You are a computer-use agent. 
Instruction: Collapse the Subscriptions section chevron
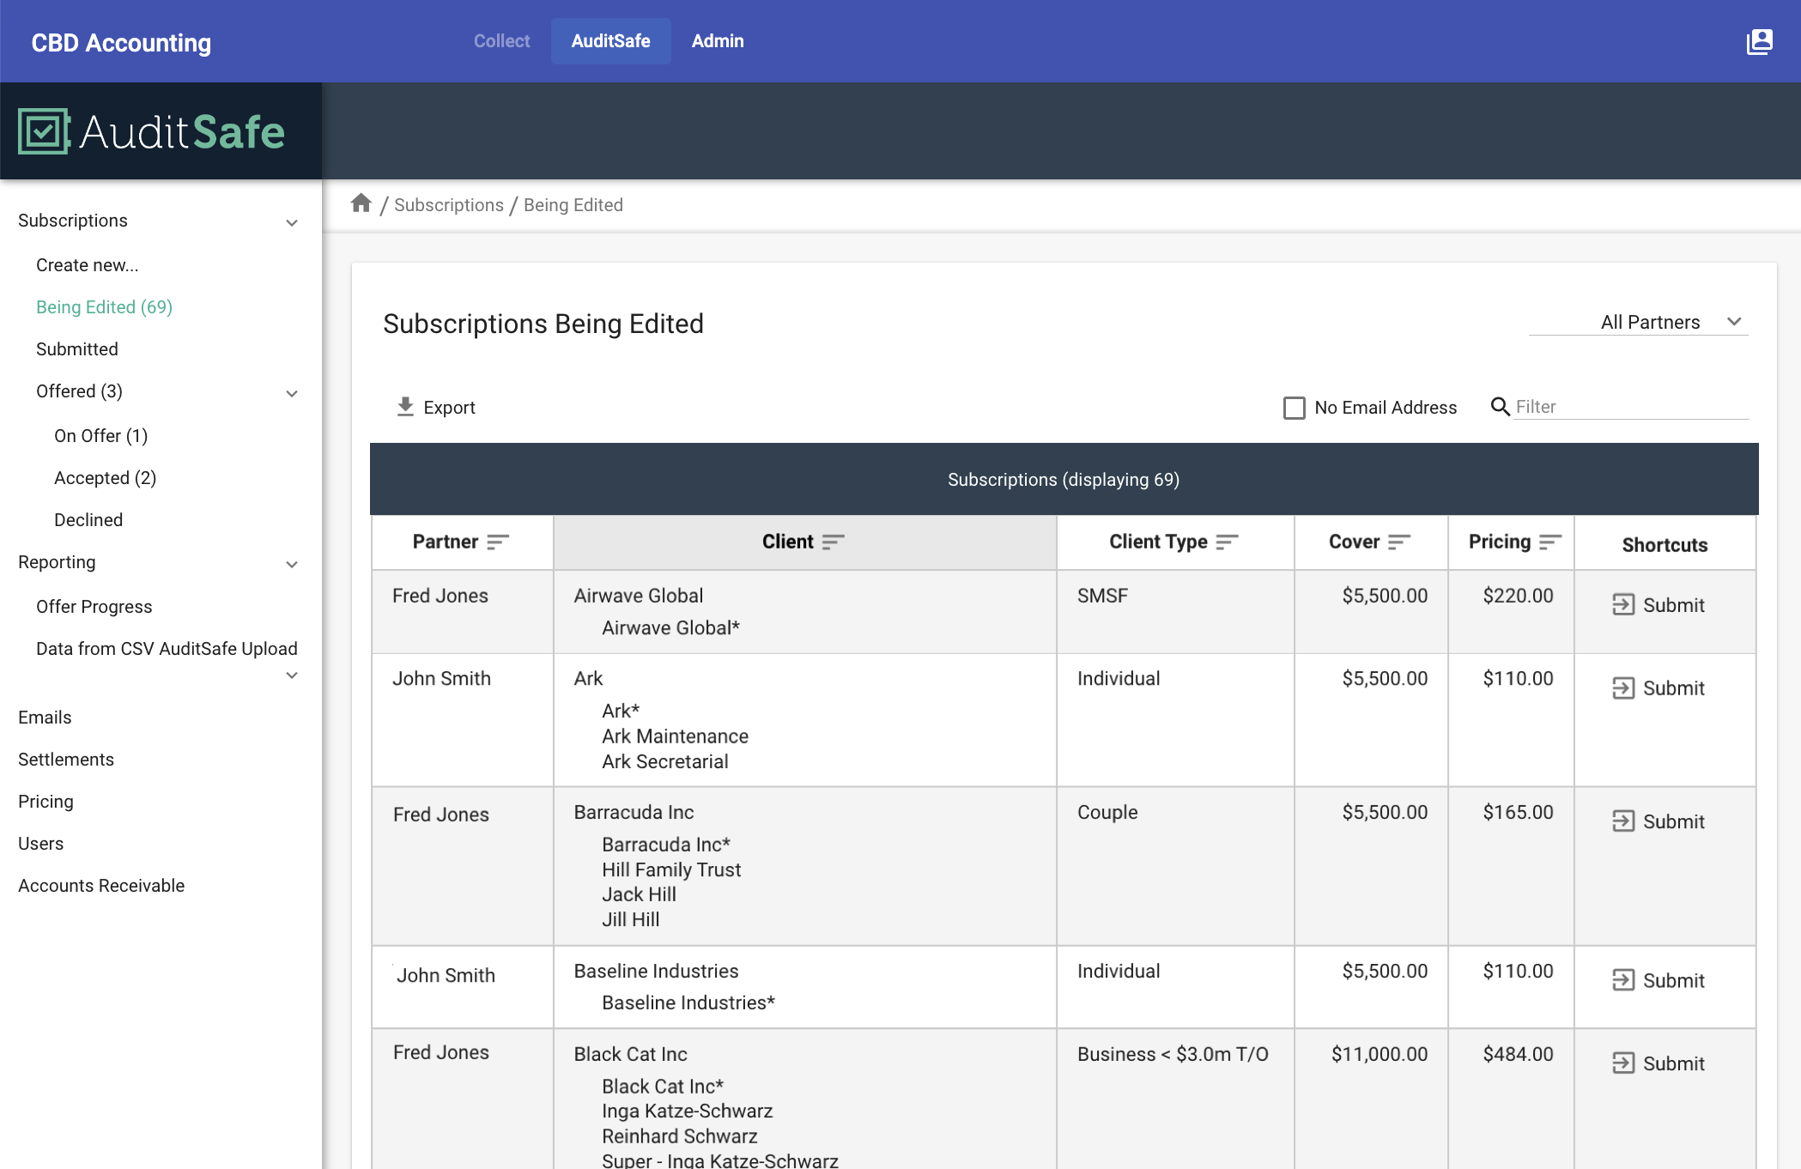291,221
